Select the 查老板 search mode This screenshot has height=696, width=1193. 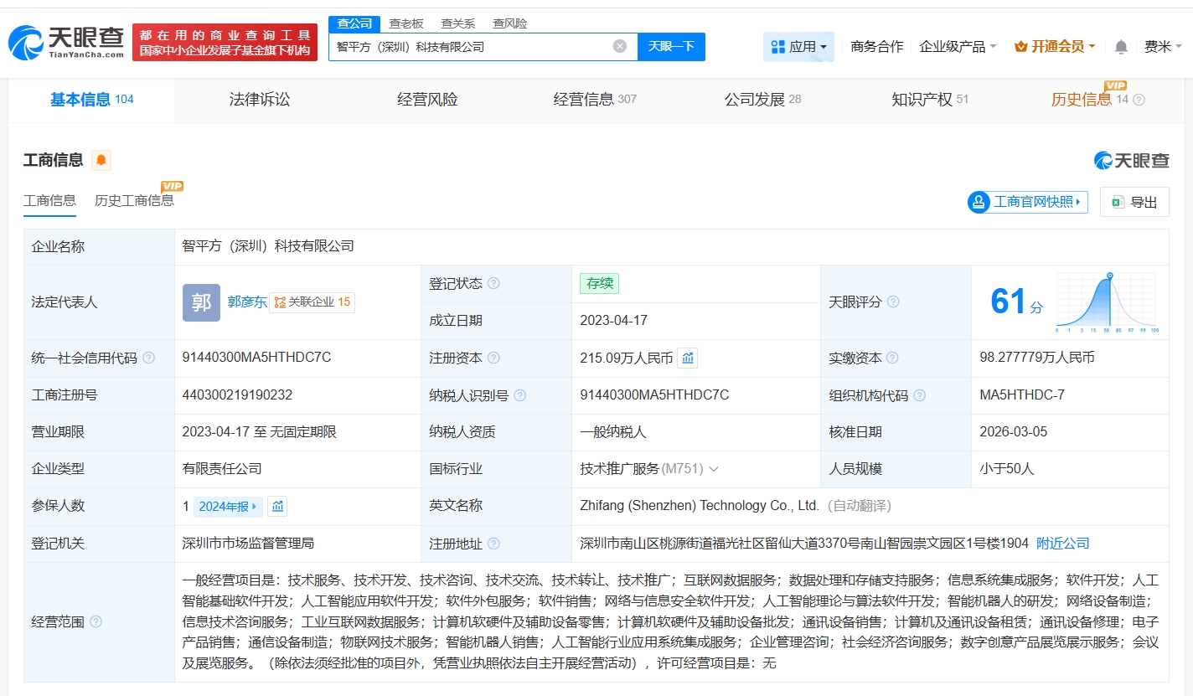(x=406, y=23)
